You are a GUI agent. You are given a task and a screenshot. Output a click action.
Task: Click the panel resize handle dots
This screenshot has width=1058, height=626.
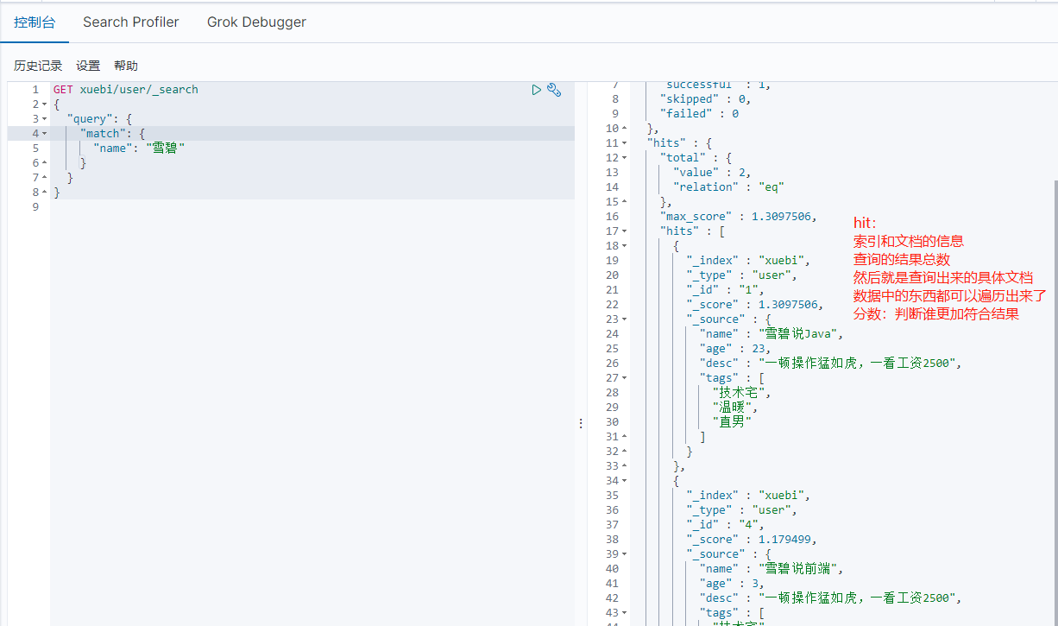coord(581,423)
